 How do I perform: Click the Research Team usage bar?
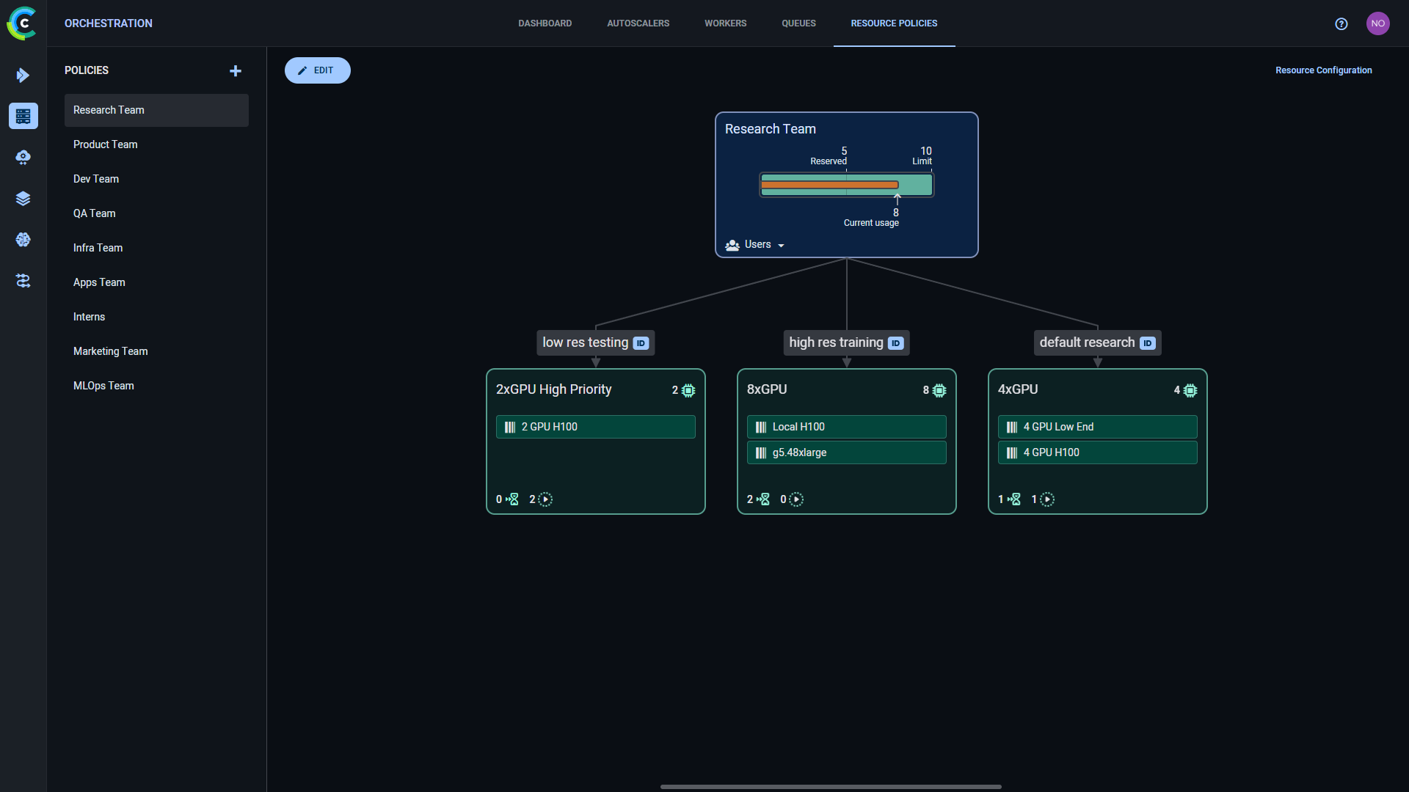(846, 185)
